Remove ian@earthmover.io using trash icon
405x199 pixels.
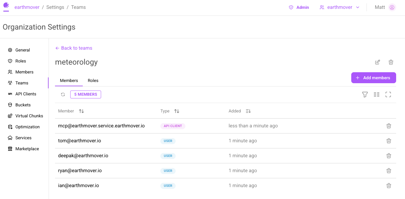(389, 186)
